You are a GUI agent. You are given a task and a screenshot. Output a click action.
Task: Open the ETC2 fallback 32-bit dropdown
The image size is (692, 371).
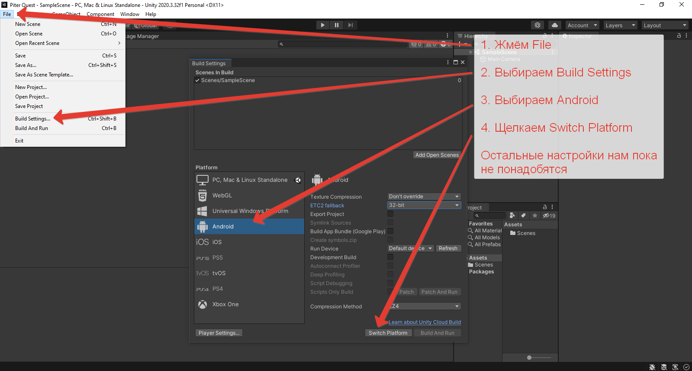click(424, 205)
